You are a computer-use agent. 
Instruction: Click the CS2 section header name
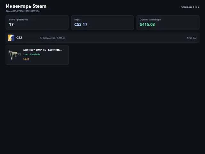[19, 38]
